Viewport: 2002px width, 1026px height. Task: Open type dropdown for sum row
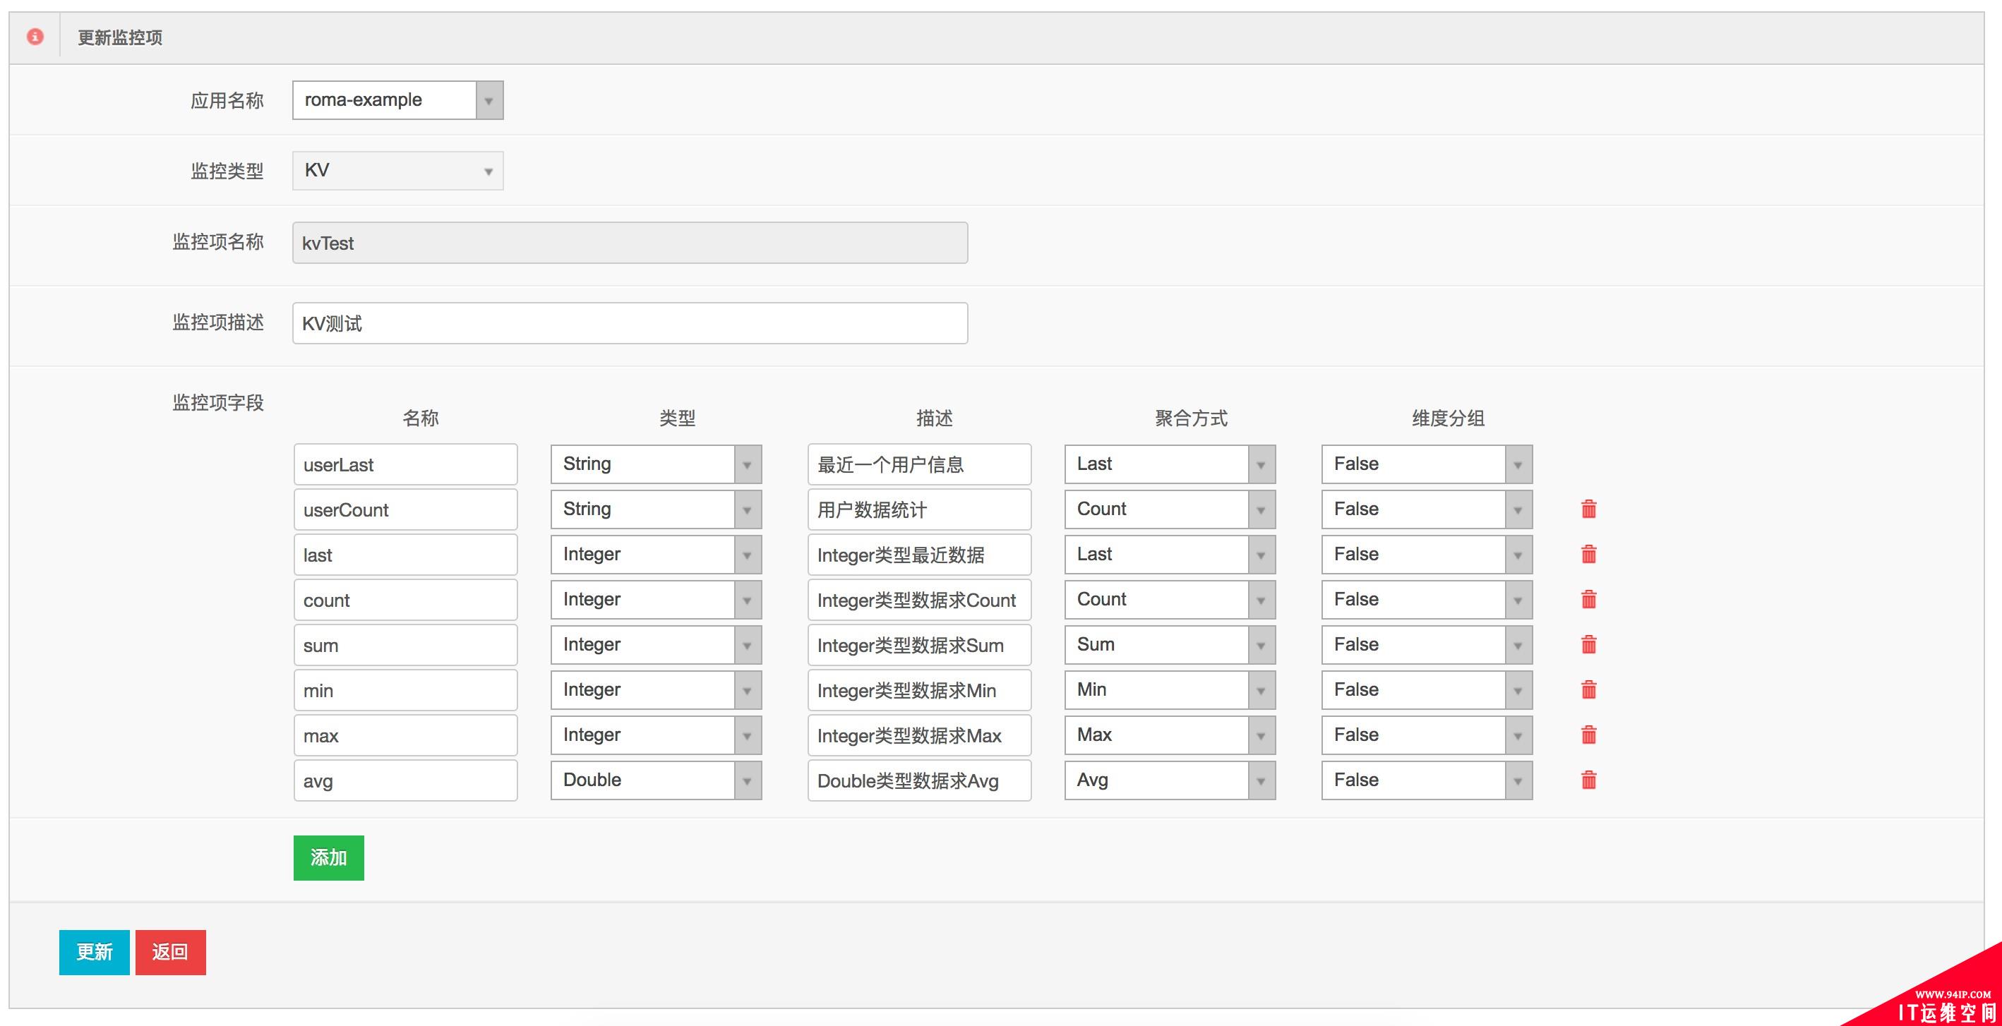pyautogui.click(x=656, y=645)
